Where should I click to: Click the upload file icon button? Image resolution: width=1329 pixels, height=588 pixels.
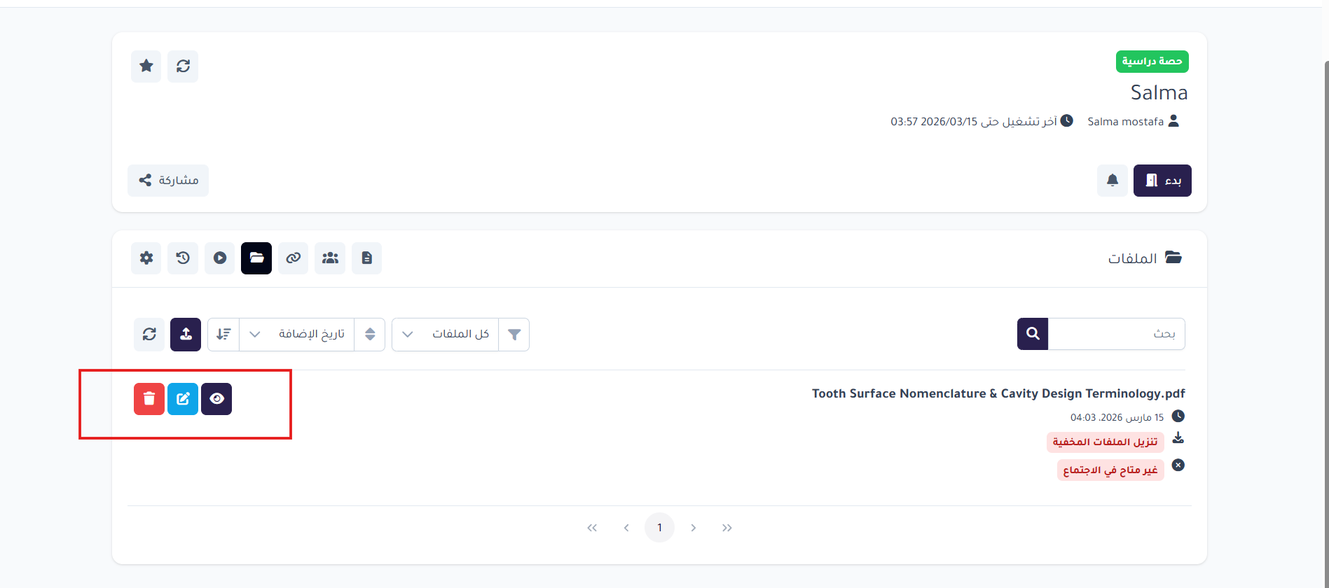coord(186,334)
